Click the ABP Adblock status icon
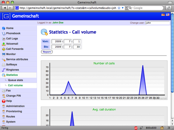This screenshot has height=130, width=174. coord(136,128)
